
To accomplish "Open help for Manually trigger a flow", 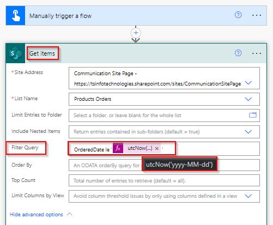I will [x=238, y=15].
